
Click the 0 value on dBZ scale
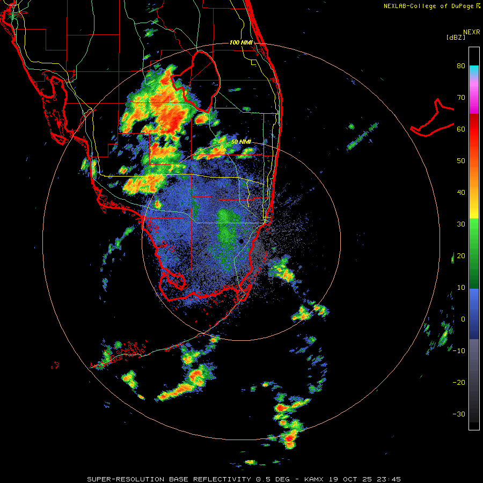tap(463, 319)
